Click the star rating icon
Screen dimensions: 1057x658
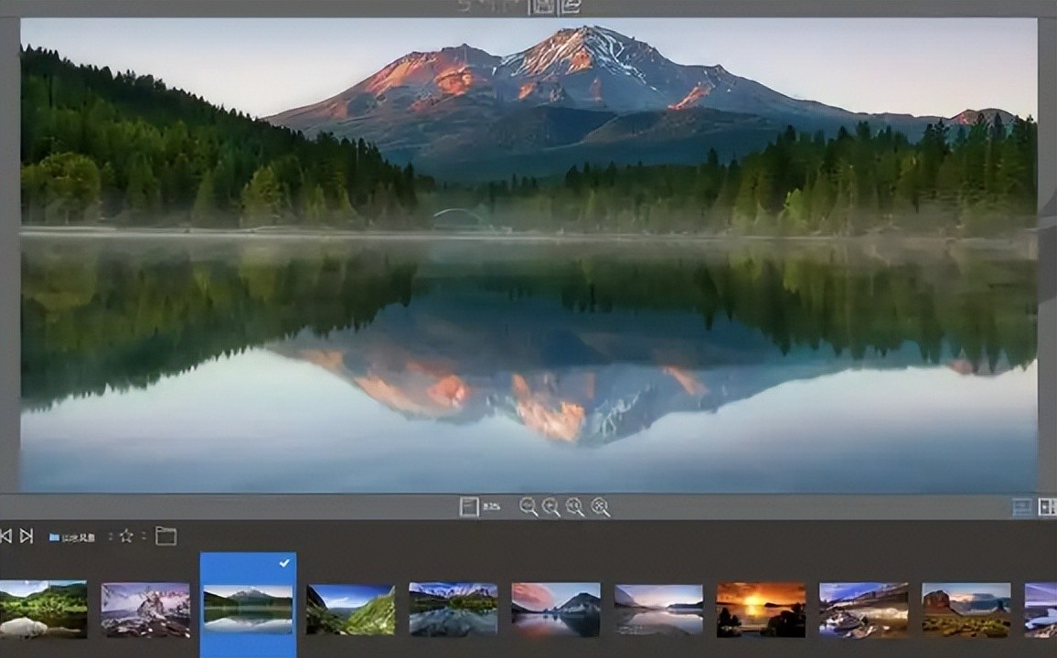(x=126, y=536)
